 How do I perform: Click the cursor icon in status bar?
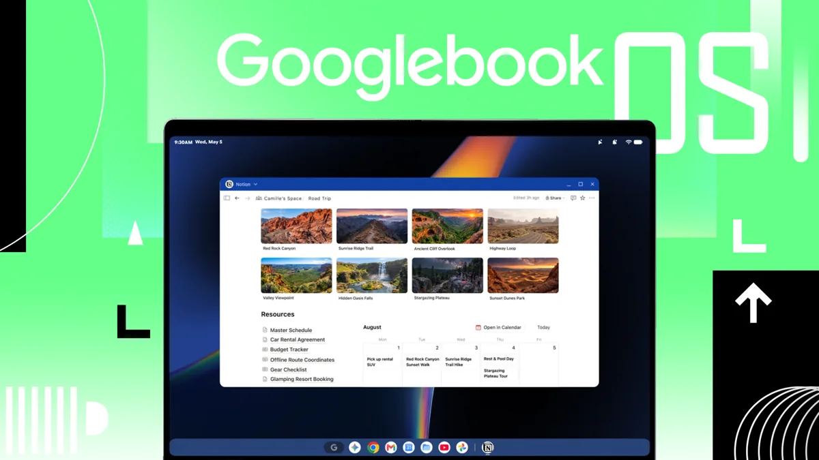(601, 142)
